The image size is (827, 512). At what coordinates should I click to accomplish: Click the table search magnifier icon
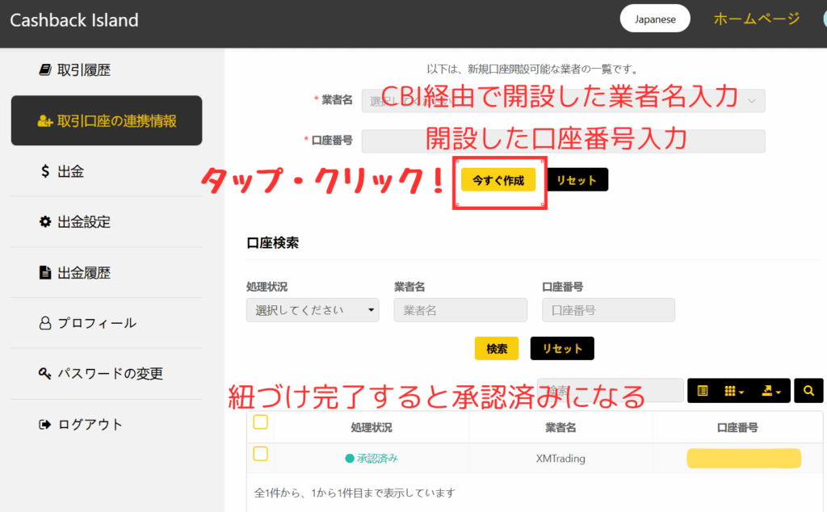(x=808, y=391)
